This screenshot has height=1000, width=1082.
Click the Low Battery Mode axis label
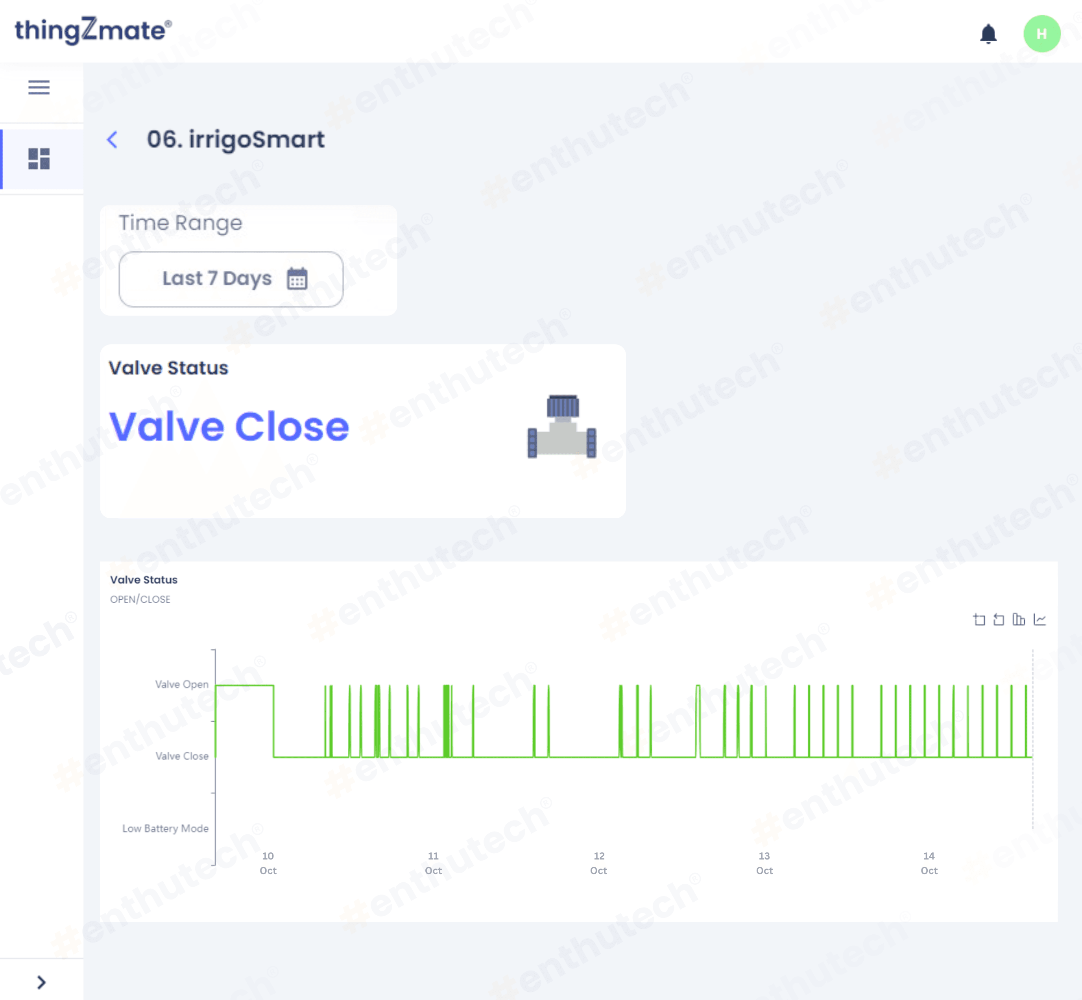tap(165, 828)
